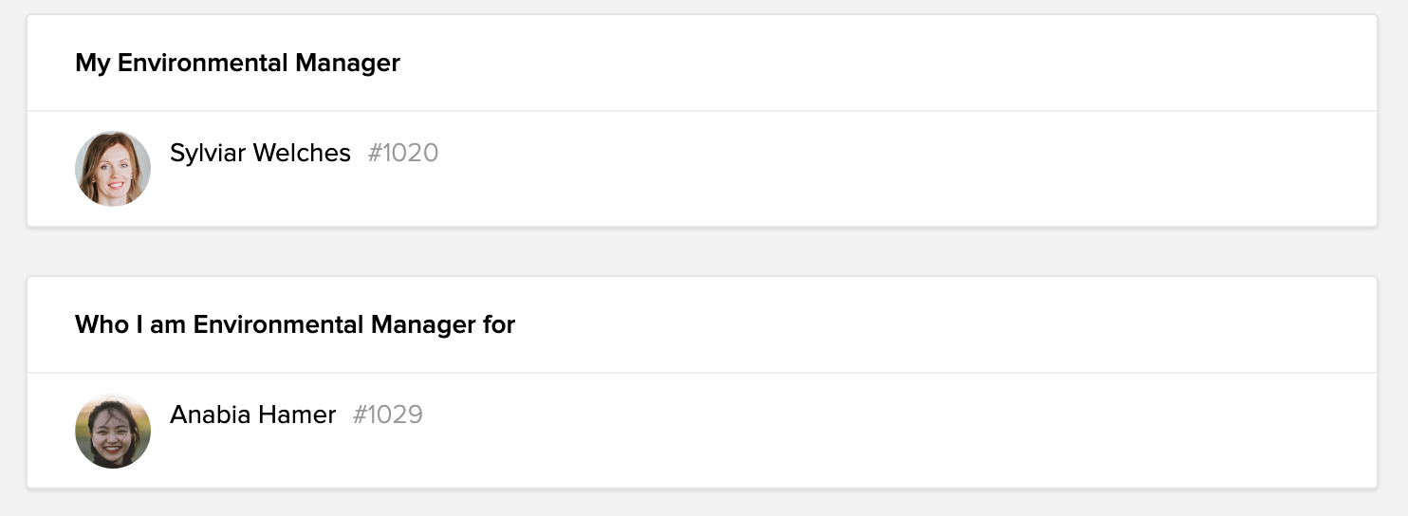Select employee ID #1029

coord(388,415)
